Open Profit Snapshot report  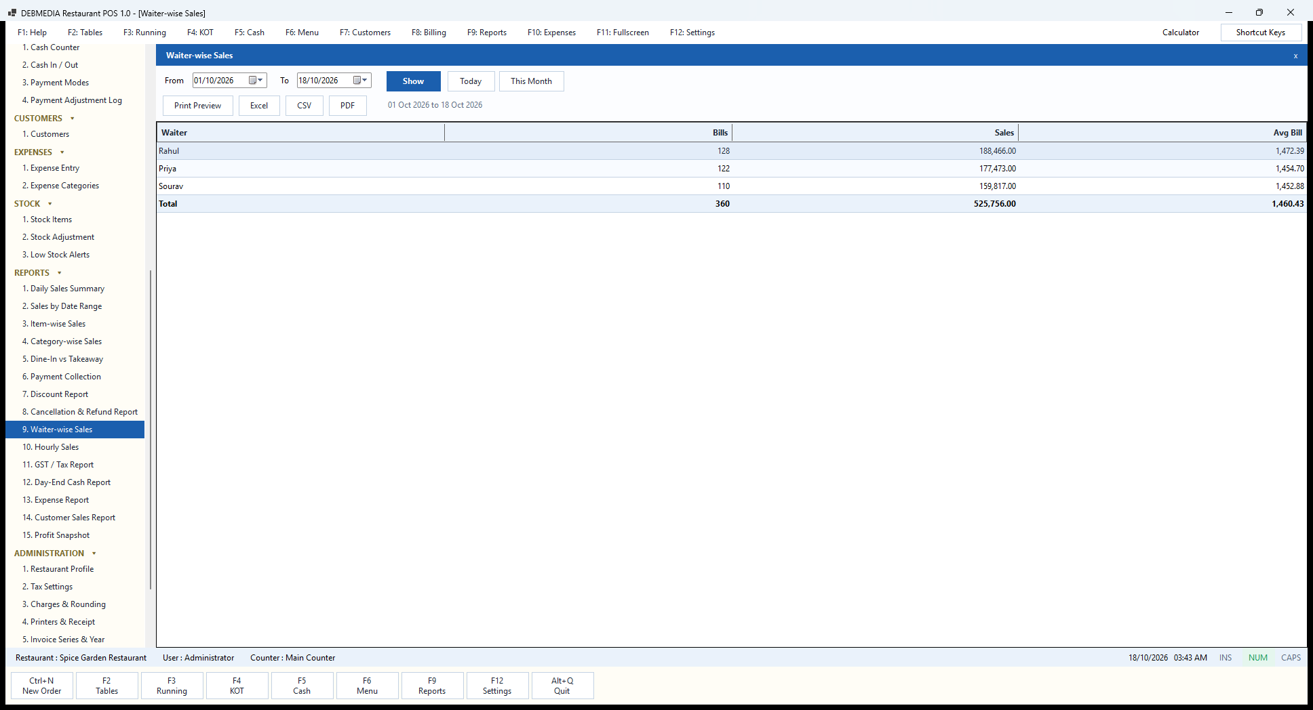point(75,535)
